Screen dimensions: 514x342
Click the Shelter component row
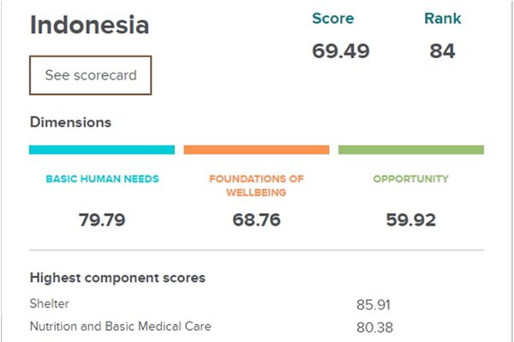pos(50,304)
